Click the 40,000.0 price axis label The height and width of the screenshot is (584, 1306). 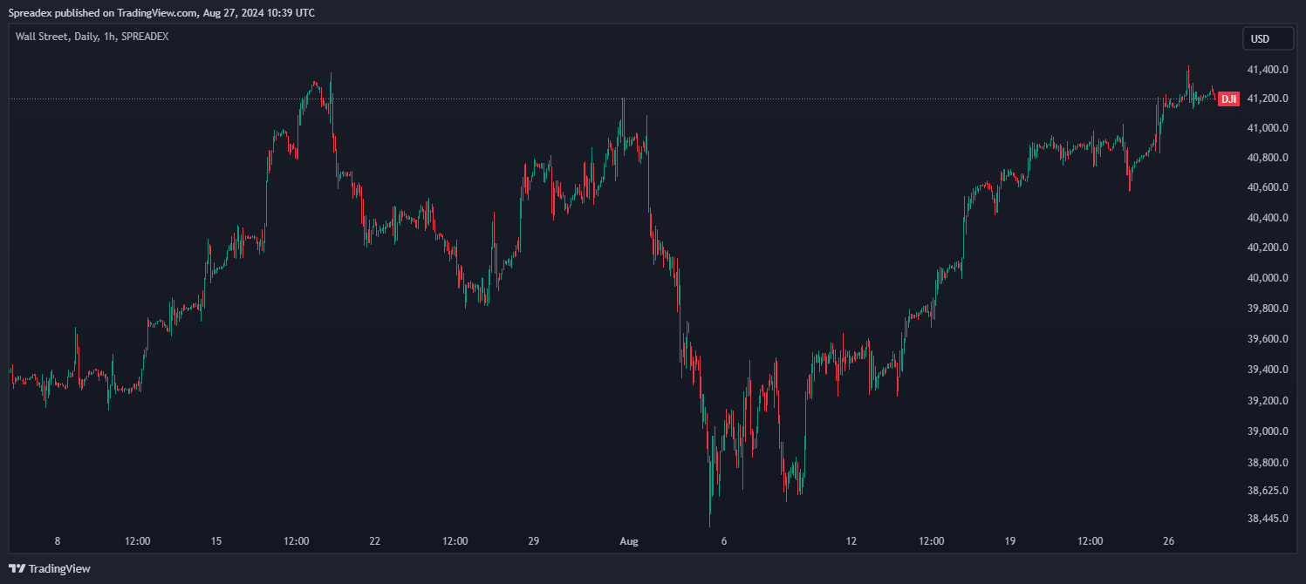1268,278
